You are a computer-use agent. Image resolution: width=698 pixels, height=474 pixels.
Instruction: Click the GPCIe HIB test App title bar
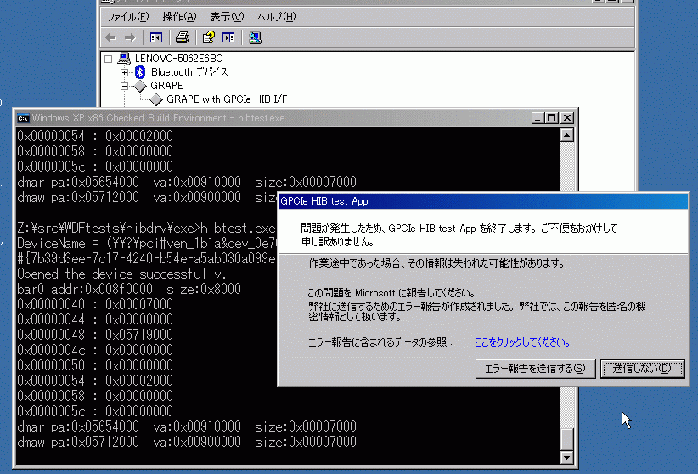[483, 201]
